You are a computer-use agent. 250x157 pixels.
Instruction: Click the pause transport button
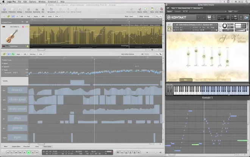click(x=33, y=152)
